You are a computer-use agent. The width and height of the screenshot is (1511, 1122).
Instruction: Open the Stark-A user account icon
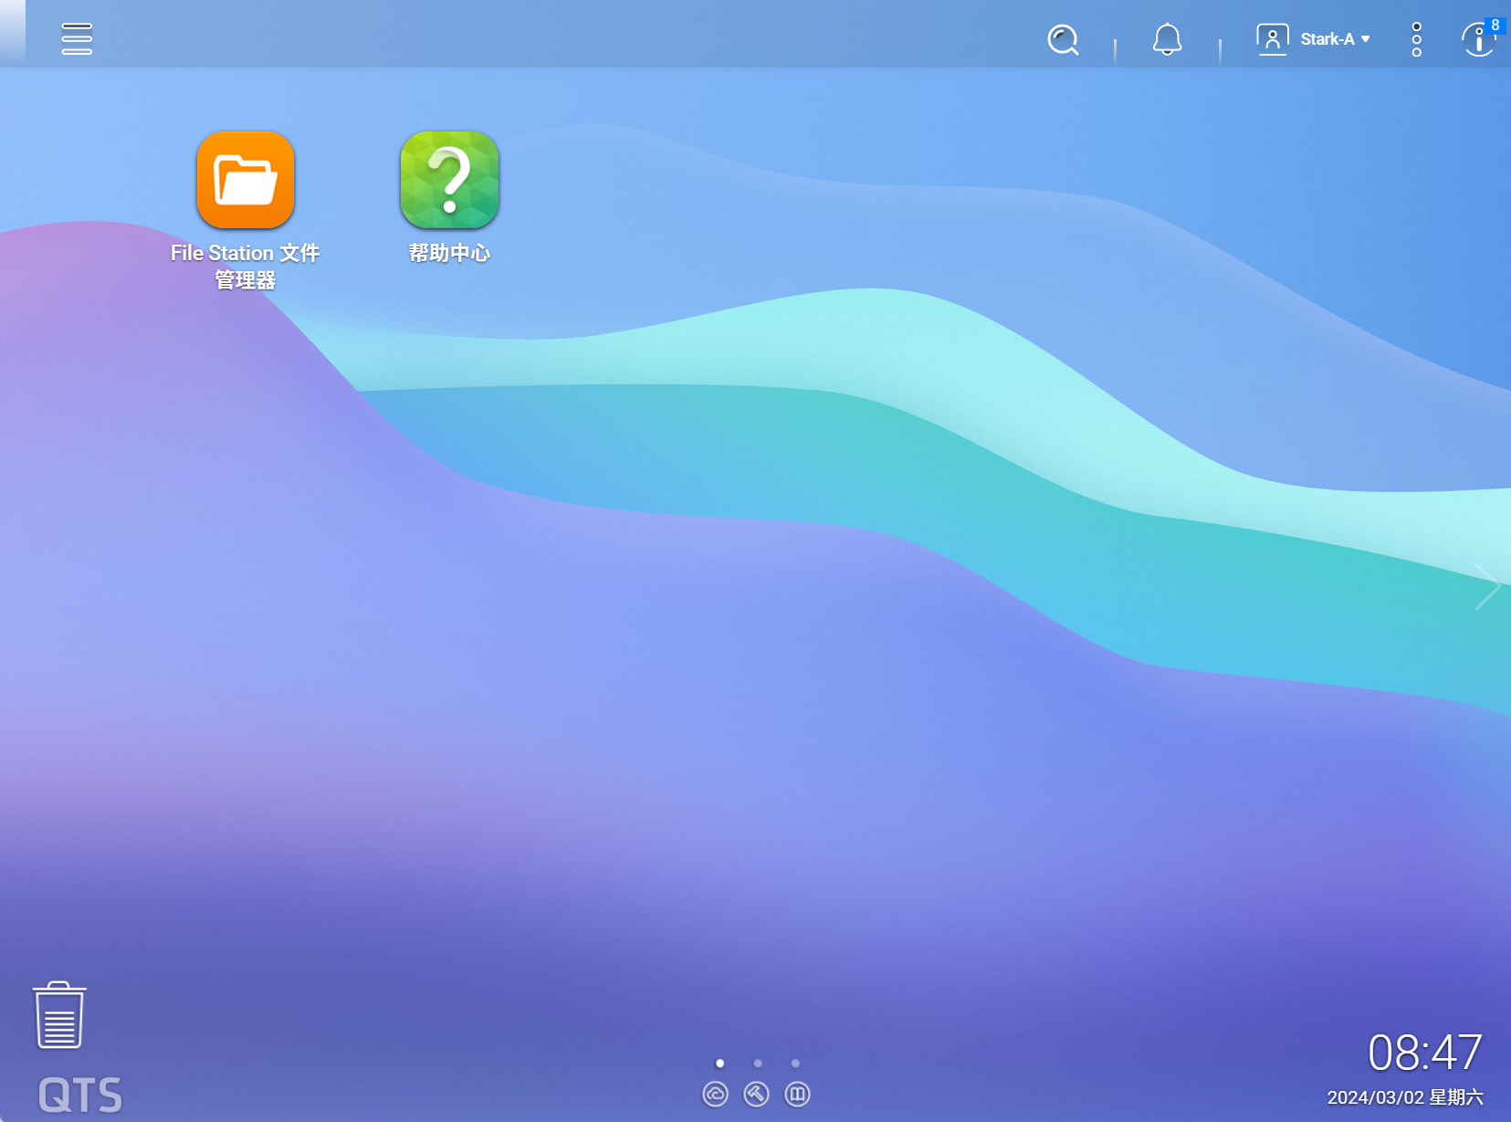coord(1272,39)
